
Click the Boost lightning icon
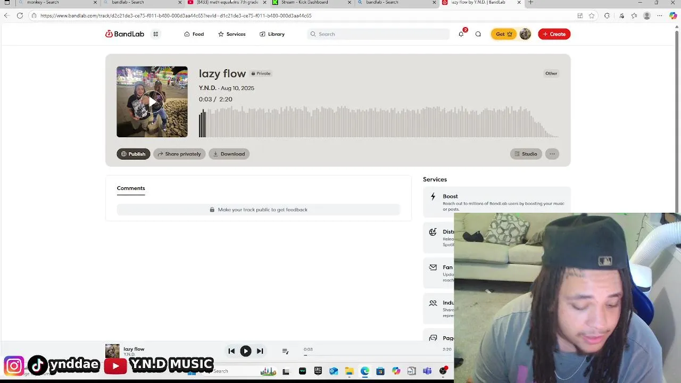[433, 196]
